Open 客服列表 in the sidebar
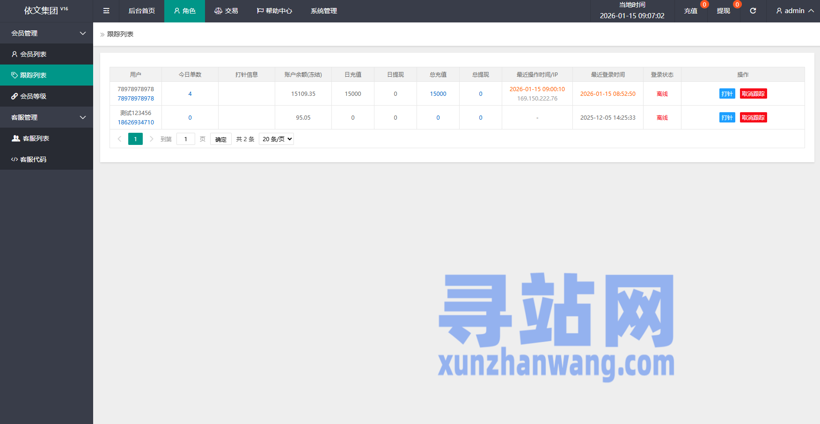Image resolution: width=820 pixels, height=424 pixels. (x=36, y=138)
